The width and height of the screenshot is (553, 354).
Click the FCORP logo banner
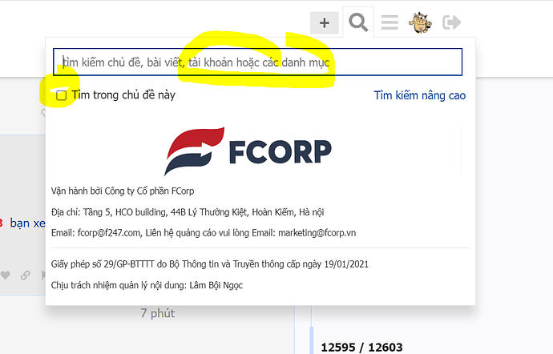coord(248,151)
